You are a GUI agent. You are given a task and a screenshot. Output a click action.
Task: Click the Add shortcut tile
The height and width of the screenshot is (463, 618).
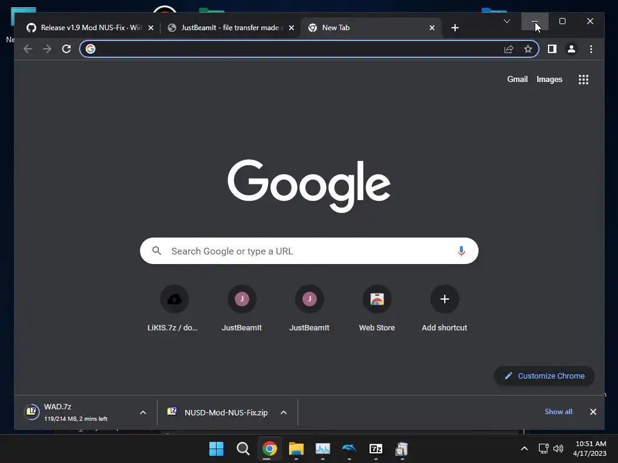[445, 308]
